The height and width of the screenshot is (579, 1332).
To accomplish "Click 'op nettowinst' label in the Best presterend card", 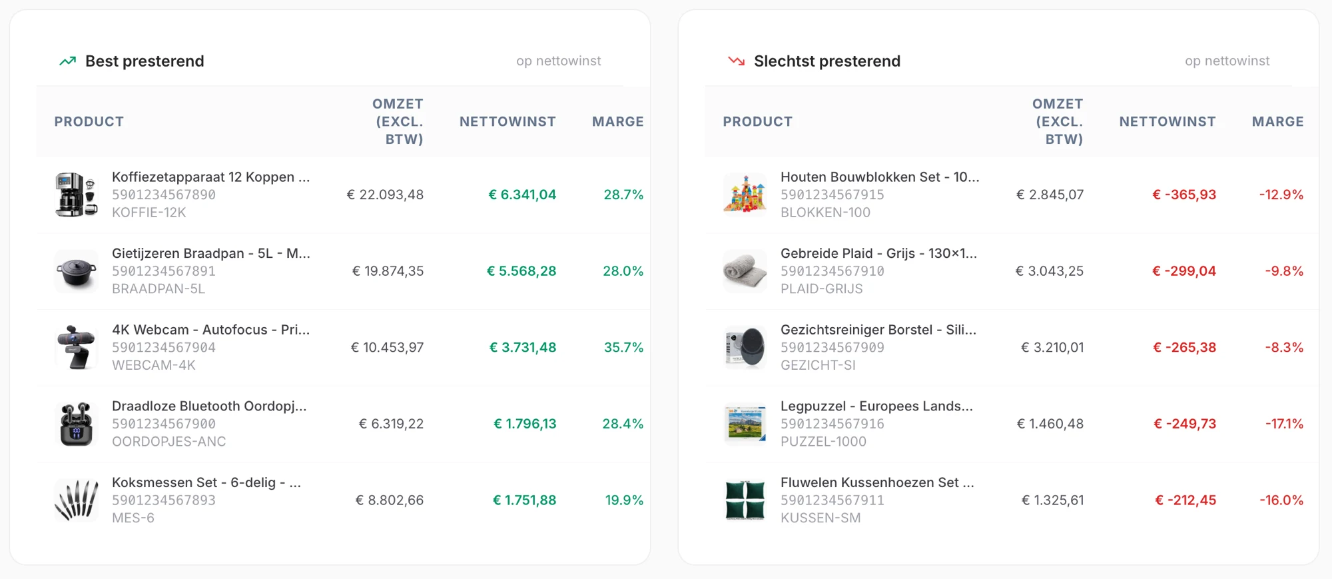I will [559, 61].
